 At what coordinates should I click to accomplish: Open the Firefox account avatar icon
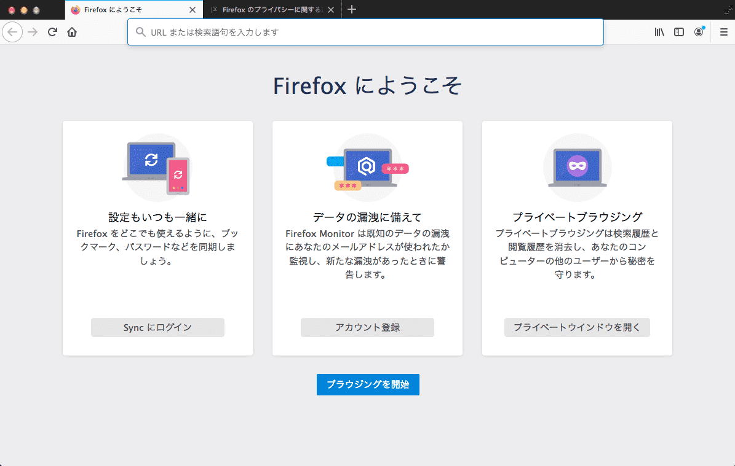click(699, 32)
